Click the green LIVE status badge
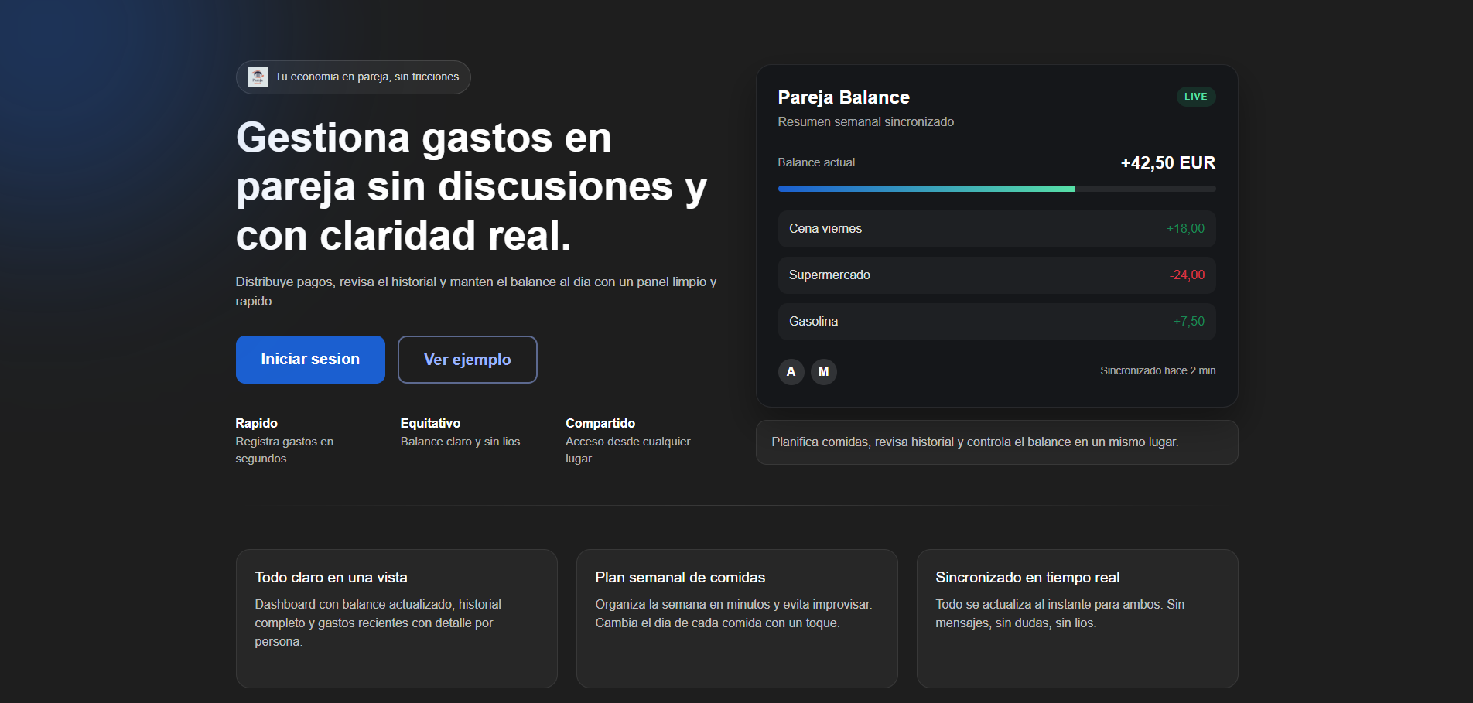Screen dimensions: 1473x703 [1195, 97]
